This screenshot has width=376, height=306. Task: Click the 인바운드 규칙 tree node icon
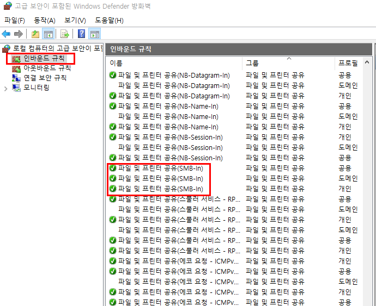[x=16, y=59]
